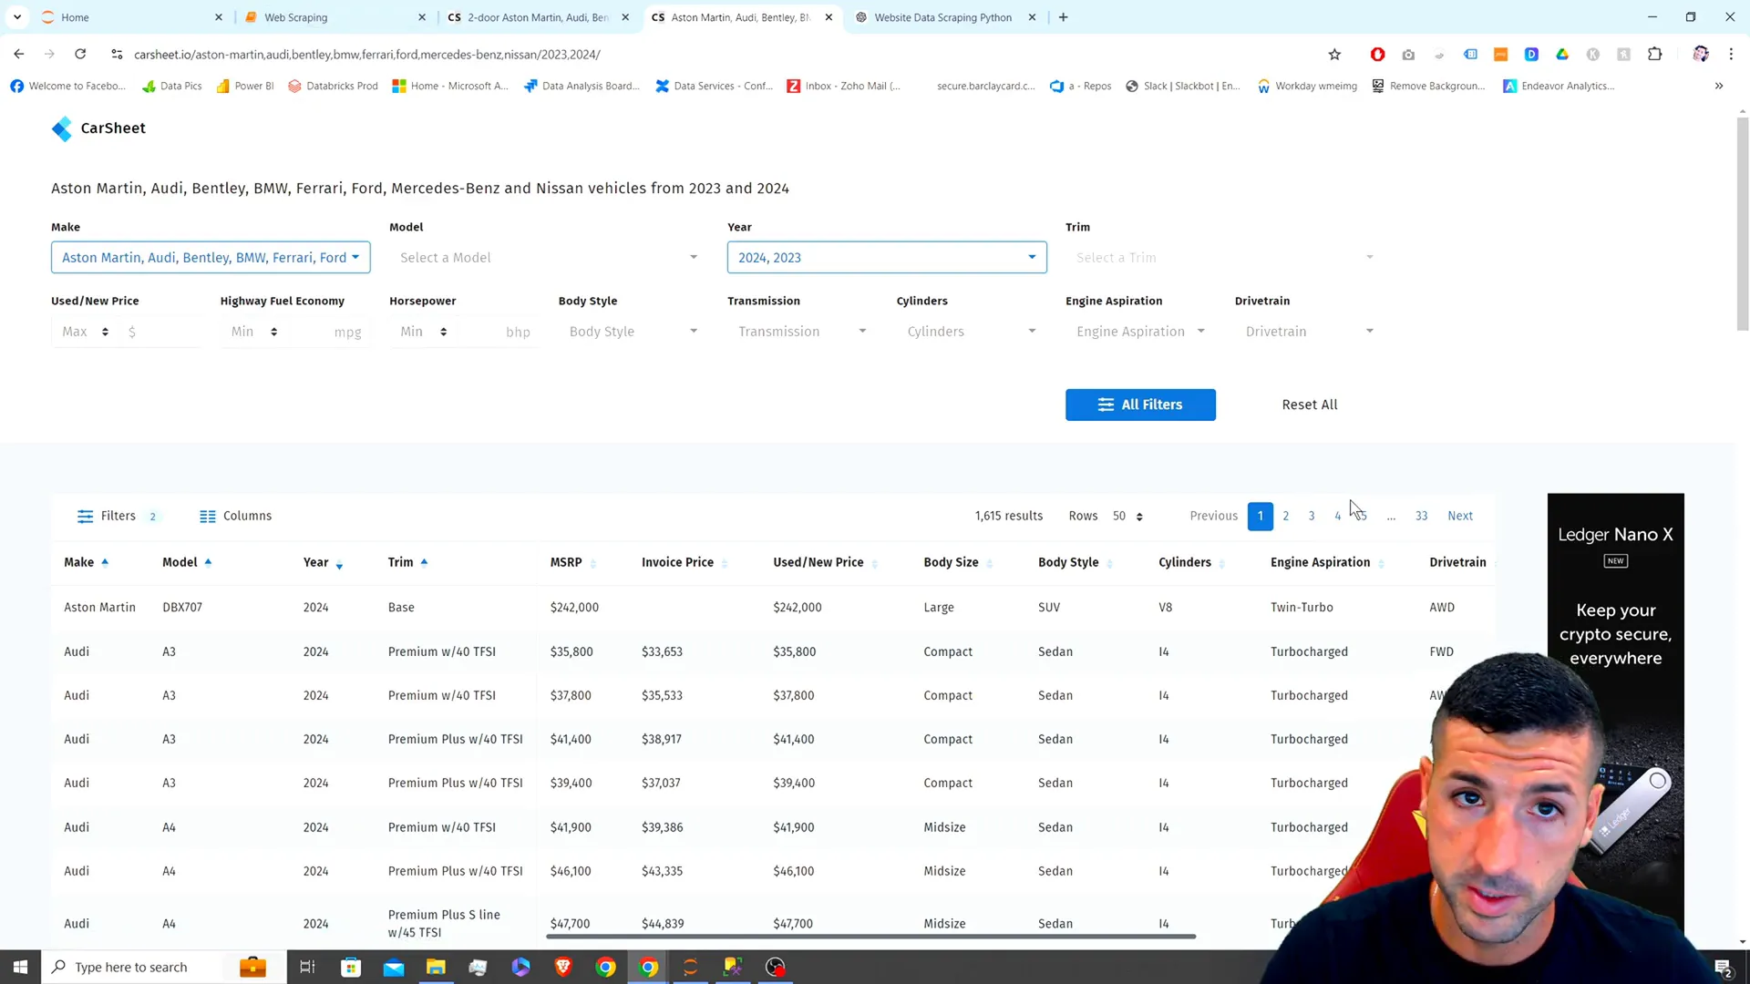This screenshot has height=984, width=1750.
Task: Go to results page 3
Action: 1311,517
